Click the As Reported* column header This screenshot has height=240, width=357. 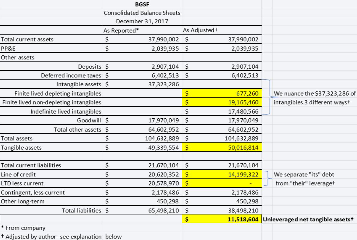point(115,30)
